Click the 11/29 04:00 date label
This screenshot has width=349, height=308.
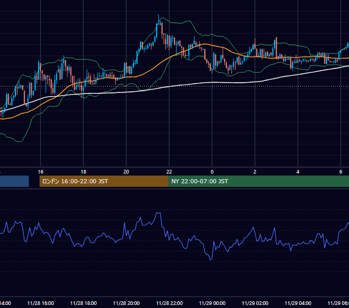click(298, 303)
